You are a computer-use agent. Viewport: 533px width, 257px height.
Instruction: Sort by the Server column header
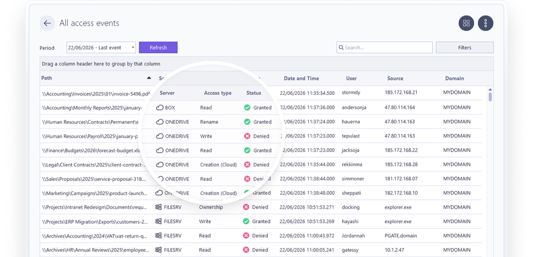[x=167, y=93]
